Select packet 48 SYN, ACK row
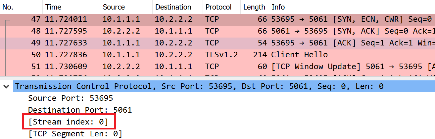This screenshot has height=139, width=435. click(217, 31)
